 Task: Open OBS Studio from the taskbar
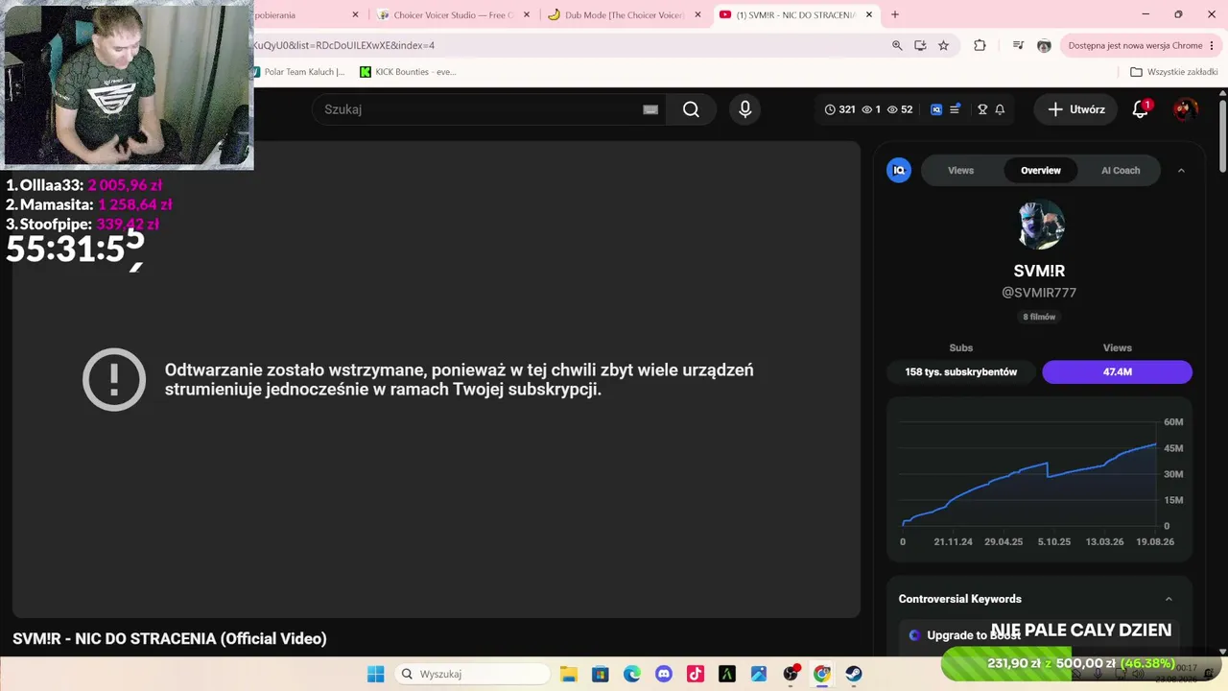coord(791,674)
